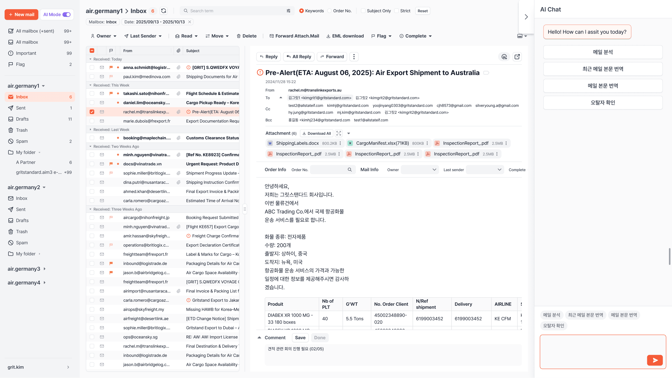Click the expand attachments fullscreen icon
The height and width of the screenshot is (378, 672).
tap(339, 133)
